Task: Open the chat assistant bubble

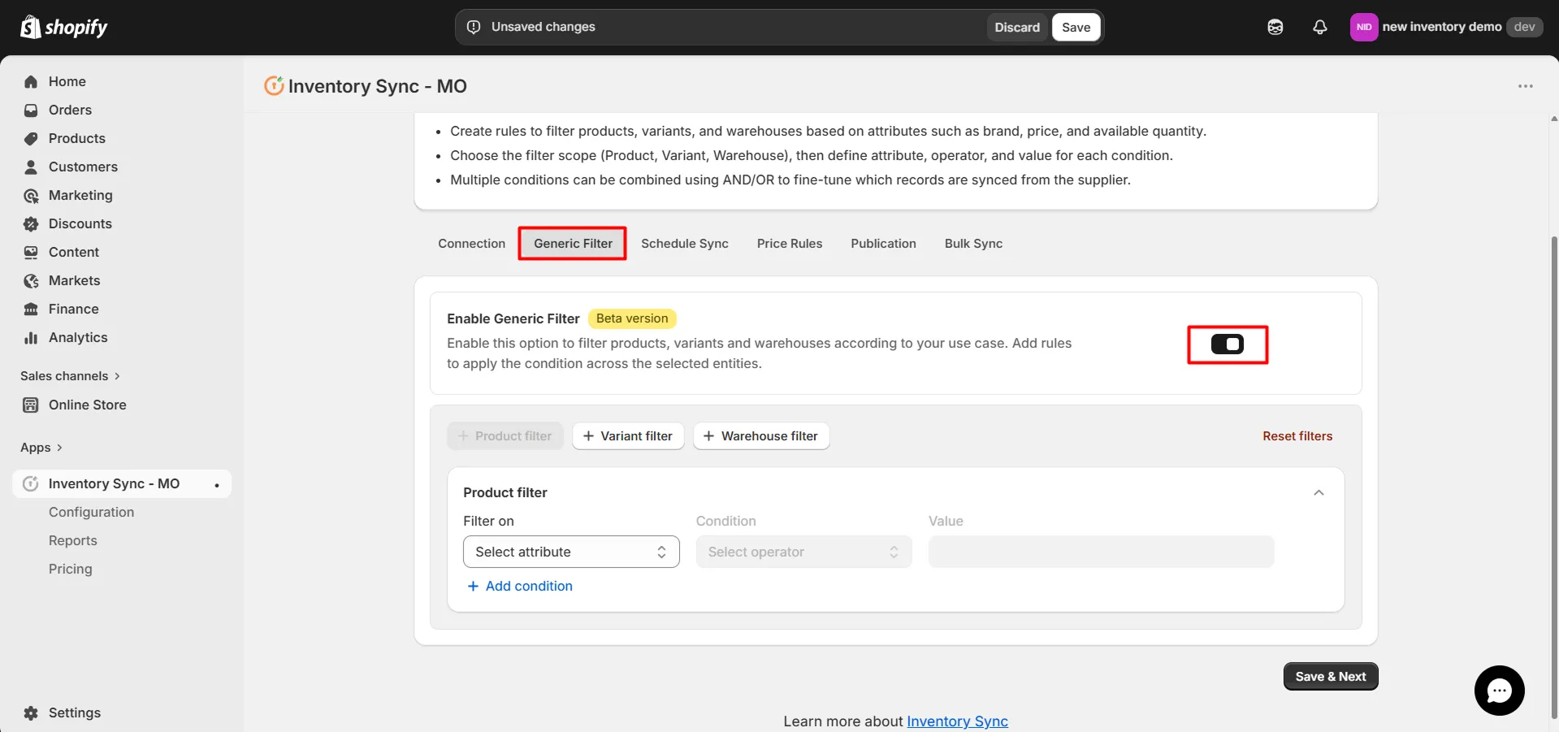Action: [1499, 690]
